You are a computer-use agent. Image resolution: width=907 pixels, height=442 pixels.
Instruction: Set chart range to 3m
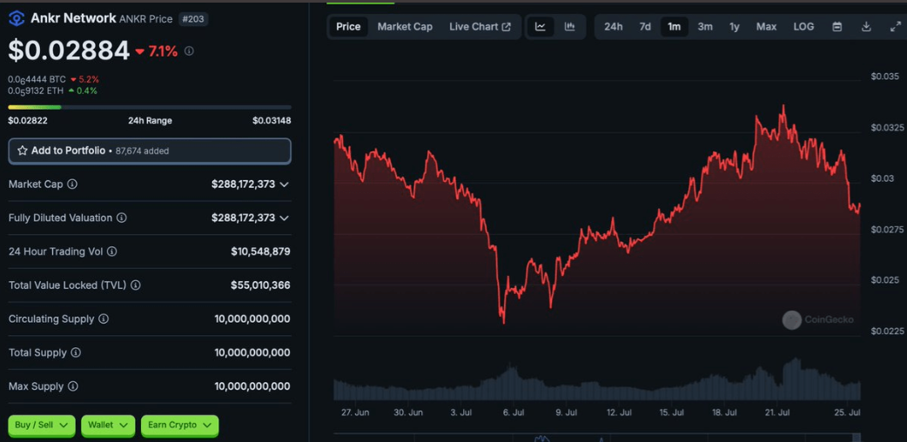click(x=705, y=27)
